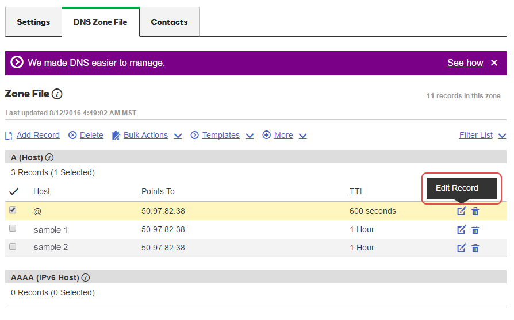This screenshot has height=320, width=514.
Task: Toggle the select-all checkmark in header
Action: click(x=14, y=192)
